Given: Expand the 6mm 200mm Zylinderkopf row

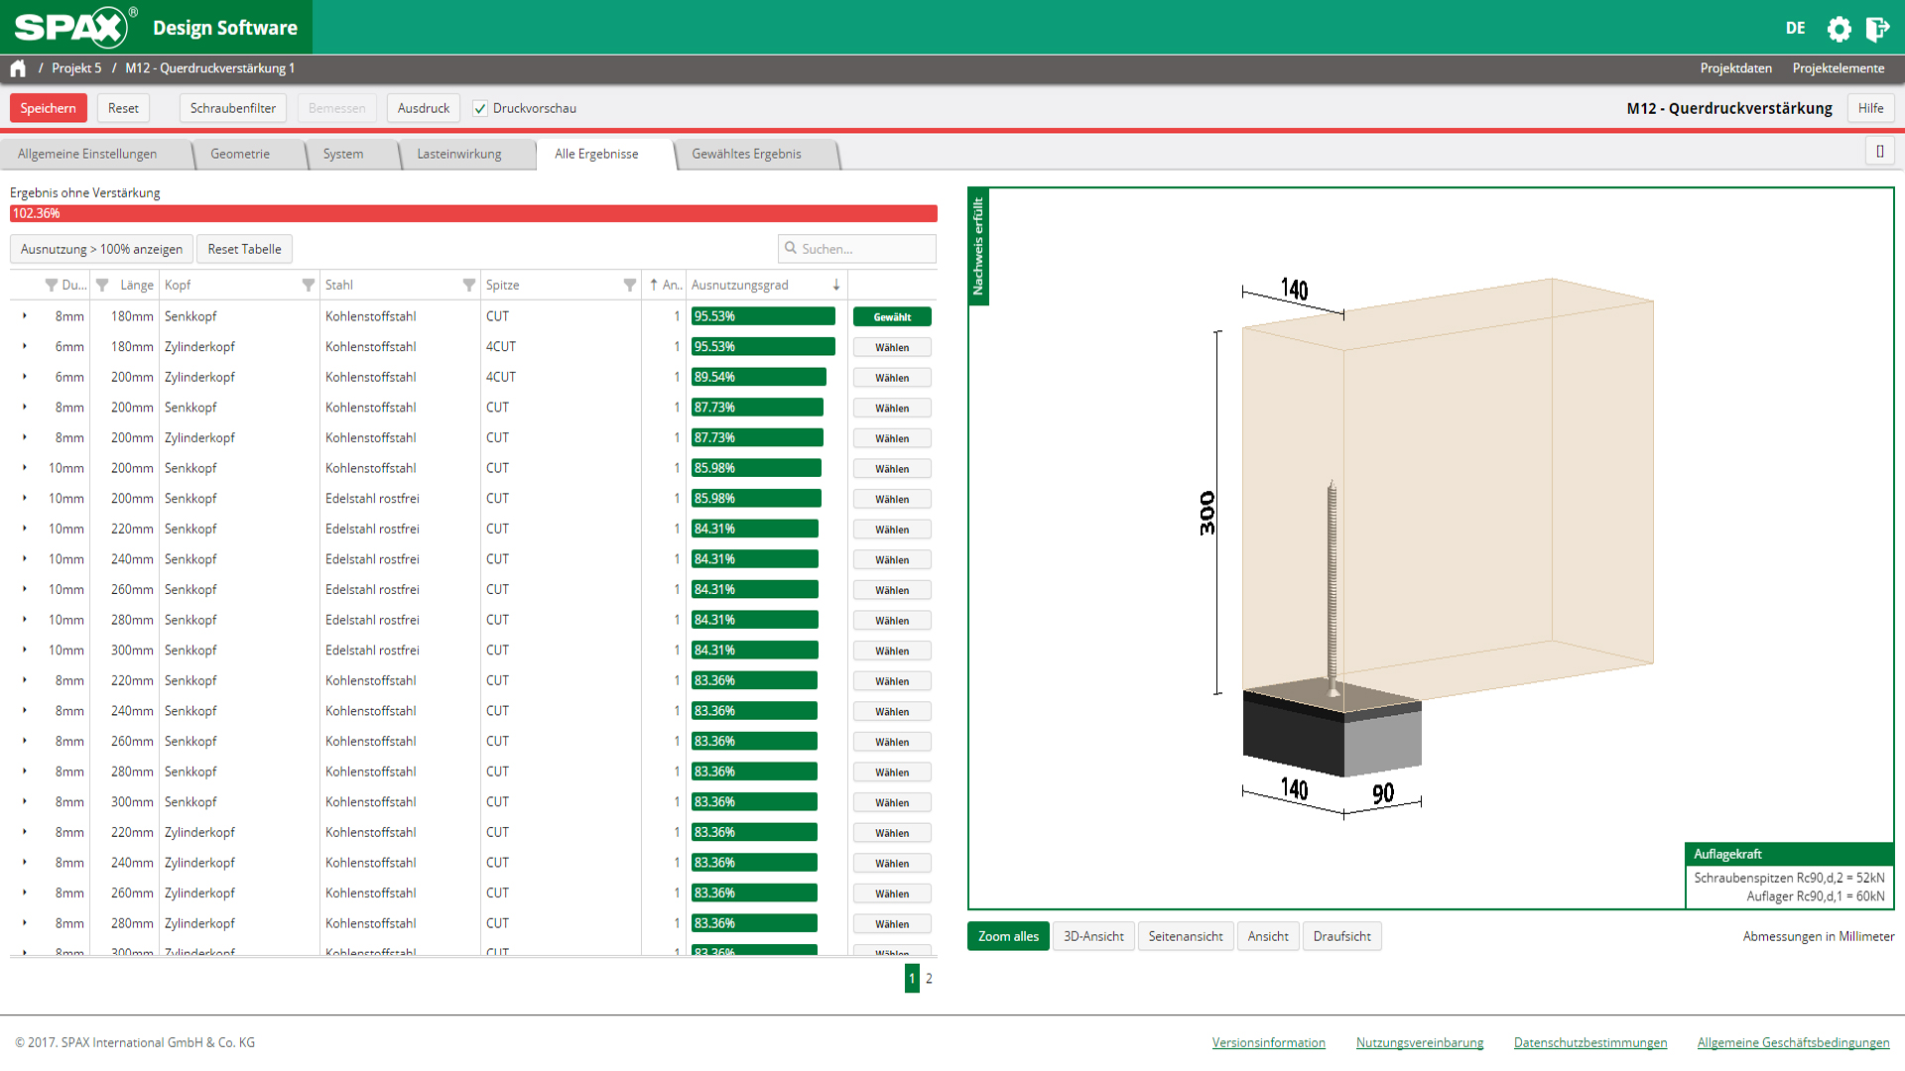Looking at the screenshot, I should [x=25, y=377].
